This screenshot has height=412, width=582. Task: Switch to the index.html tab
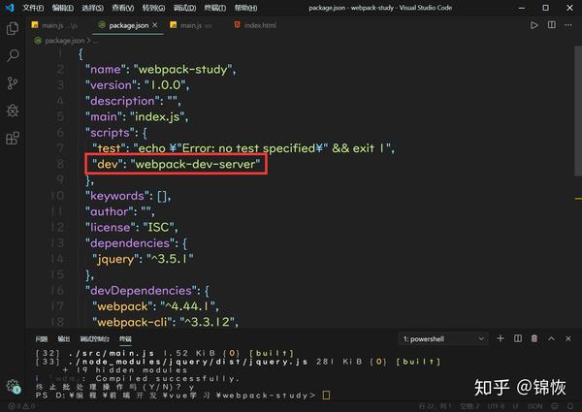point(255,25)
